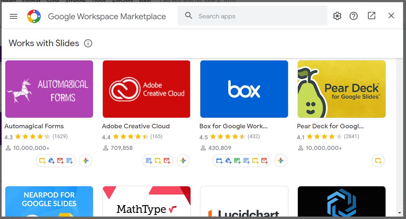Screen dimensions: 406x219
Task: Click Adobe Creative Cloud star rating
Action: pyautogui.click(x=131, y=136)
